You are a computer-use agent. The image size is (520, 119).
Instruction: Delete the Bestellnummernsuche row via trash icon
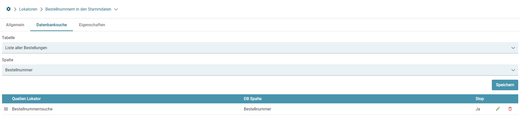pos(510,109)
